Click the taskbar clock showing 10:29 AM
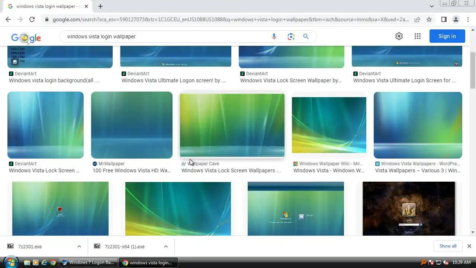The image size is (476, 268). tap(461, 262)
